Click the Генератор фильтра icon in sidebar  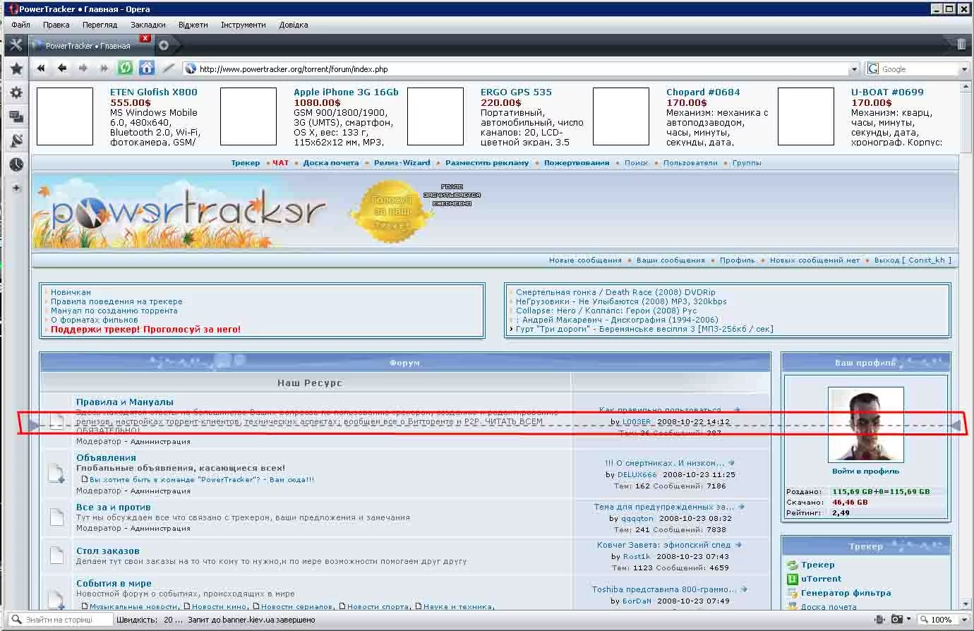pyautogui.click(x=792, y=593)
